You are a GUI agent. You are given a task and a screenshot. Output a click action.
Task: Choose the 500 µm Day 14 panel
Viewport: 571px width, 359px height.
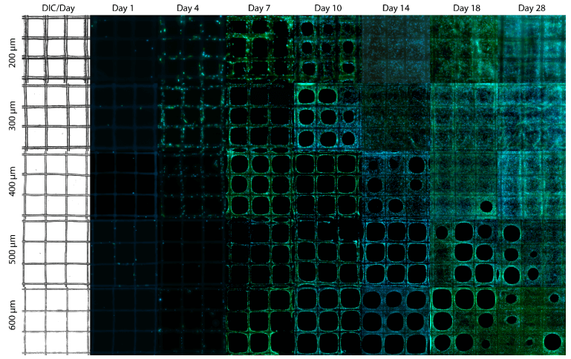(397, 253)
